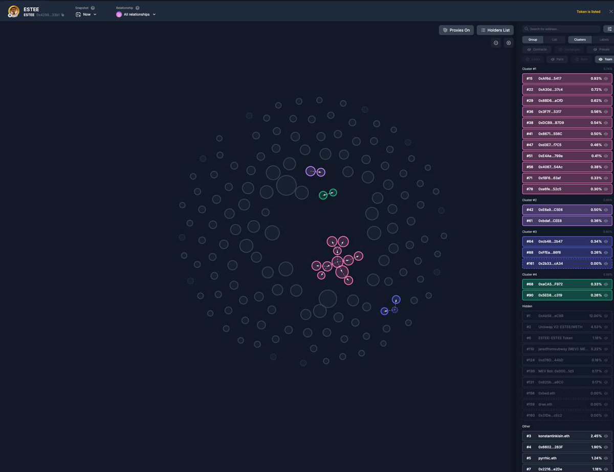The image size is (614, 472).
Task: Open the Snapshot help question mark
Action: (93, 8)
